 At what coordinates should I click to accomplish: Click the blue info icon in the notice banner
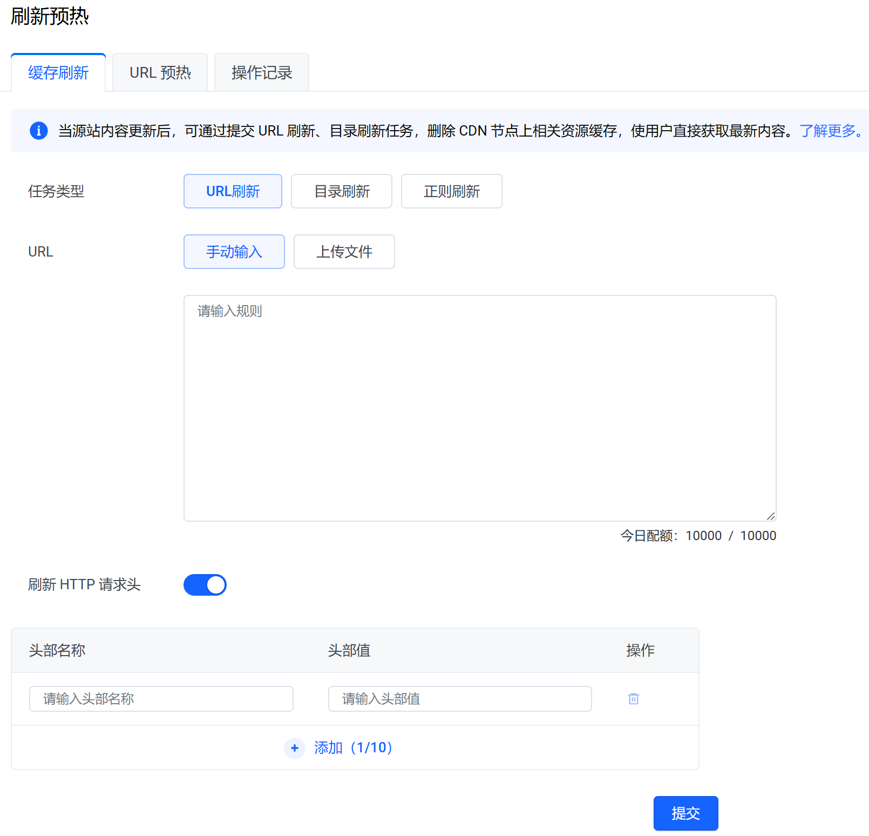click(x=38, y=131)
